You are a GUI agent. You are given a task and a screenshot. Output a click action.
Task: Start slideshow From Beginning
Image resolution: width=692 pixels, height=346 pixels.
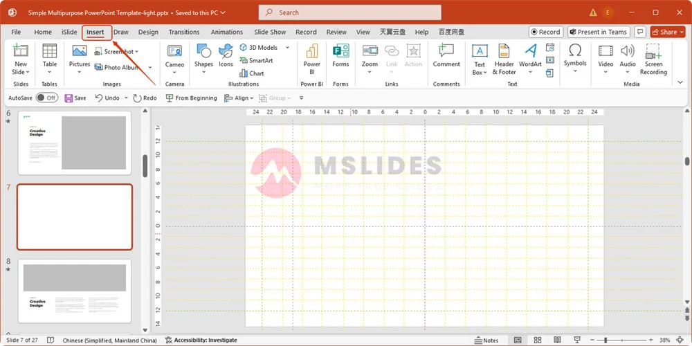click(191, 98)
